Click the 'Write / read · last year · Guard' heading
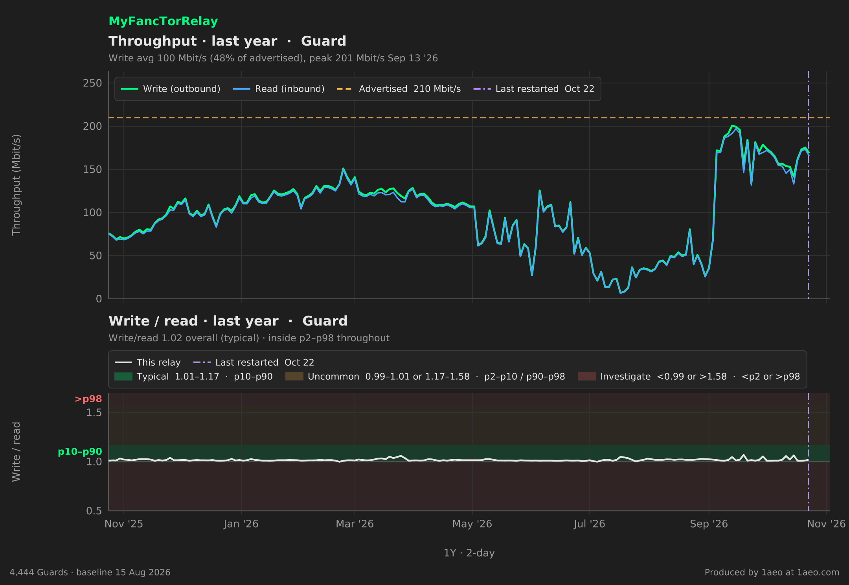The width and height of the screenshot is (849, 585). (x=228, y=321)
